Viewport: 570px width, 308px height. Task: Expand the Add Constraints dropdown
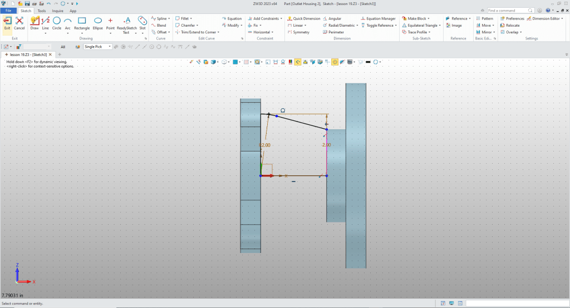(282, 18)
